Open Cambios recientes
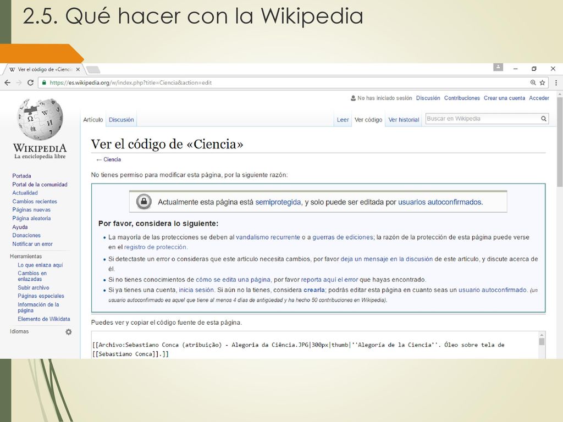This screenshot has height=422, width=563. pos(35,201)
